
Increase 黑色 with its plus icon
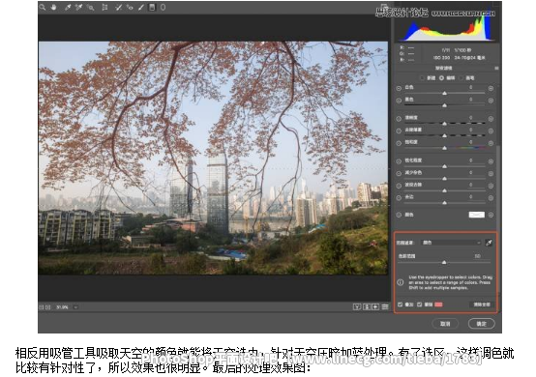point(491,101)
